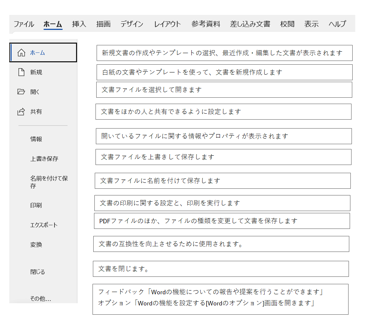
Task: Choose 上書き保存 in the sidebar
Action: tap(44, 159)
